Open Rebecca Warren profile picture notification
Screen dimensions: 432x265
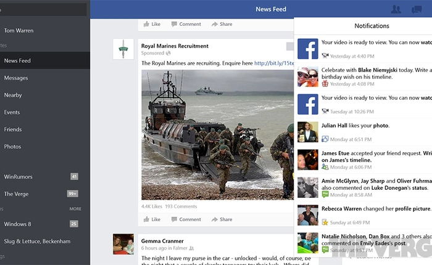tap(363, 216)
